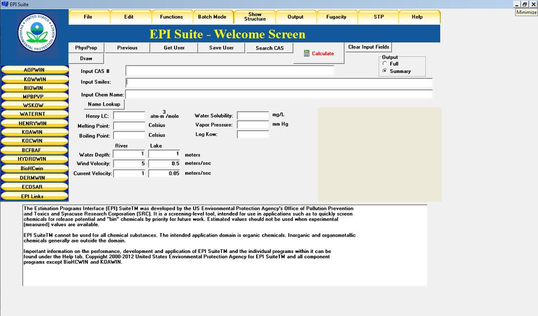538x316 pixels.
Task: Launch the WSKOW program
Action: pos(34,105)
